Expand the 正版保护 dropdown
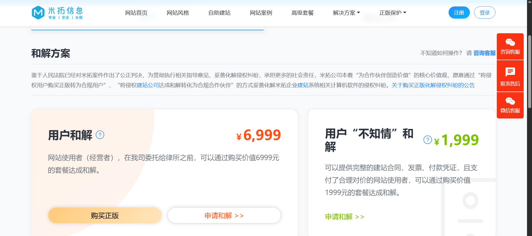Image resolution: width=532 pixels, height=236 pixels. point(393,13)
